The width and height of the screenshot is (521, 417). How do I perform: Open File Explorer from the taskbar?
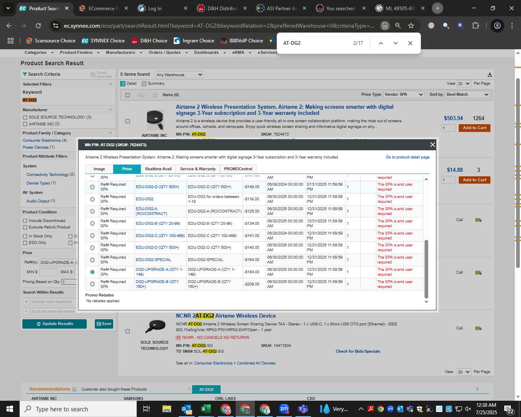coord(166,409)
